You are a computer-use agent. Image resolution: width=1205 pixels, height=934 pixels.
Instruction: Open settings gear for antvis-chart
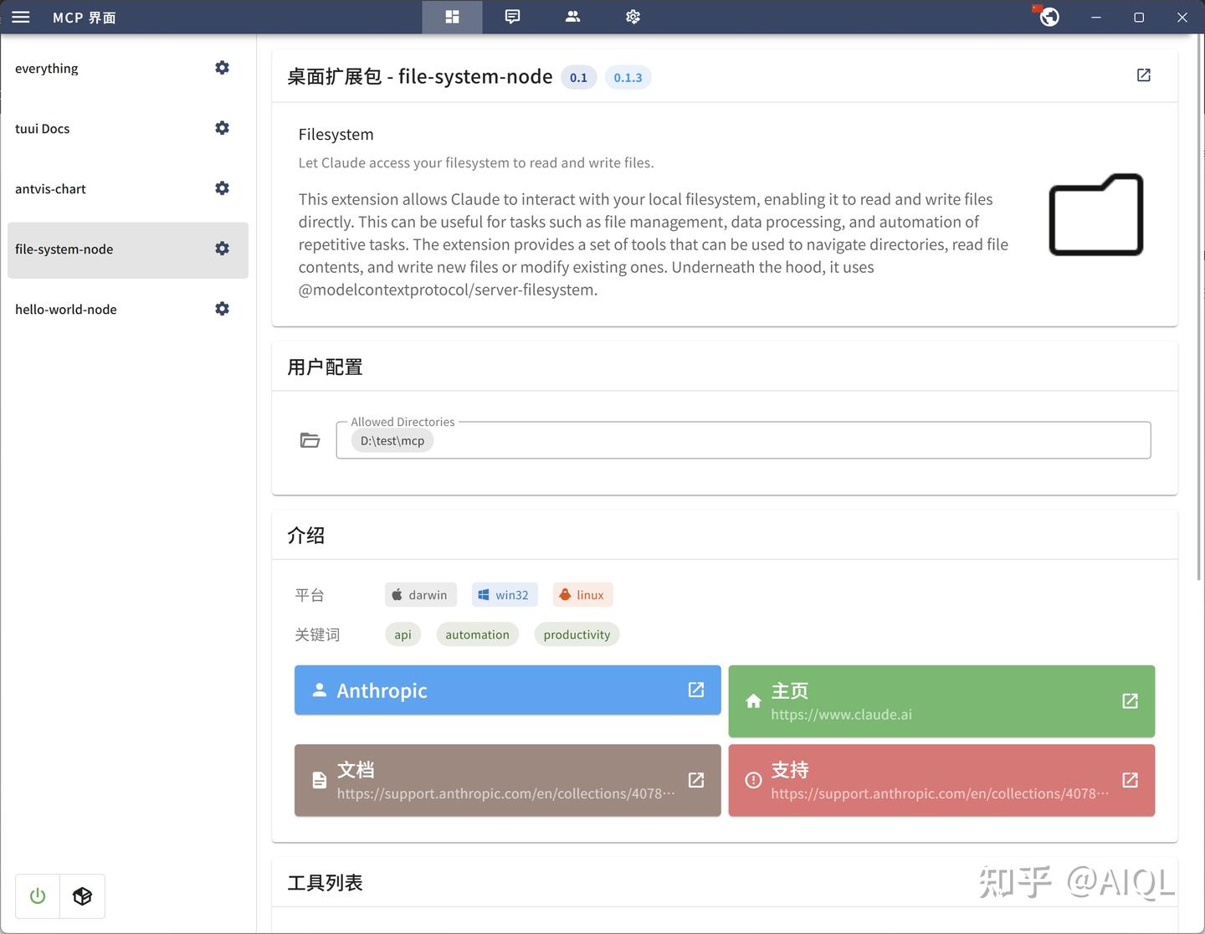[x=222, y=188]
